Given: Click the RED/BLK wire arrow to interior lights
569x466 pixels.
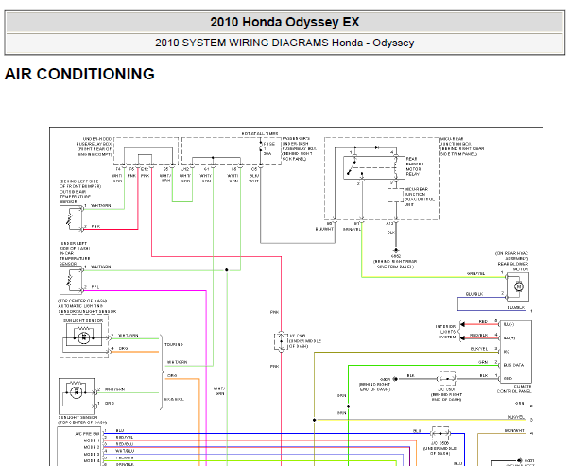Looking at the screenshot, I should (462, 337).
